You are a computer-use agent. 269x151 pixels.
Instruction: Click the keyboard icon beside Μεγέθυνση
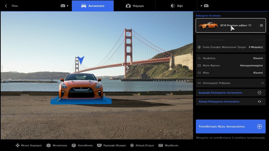[160, 145]
